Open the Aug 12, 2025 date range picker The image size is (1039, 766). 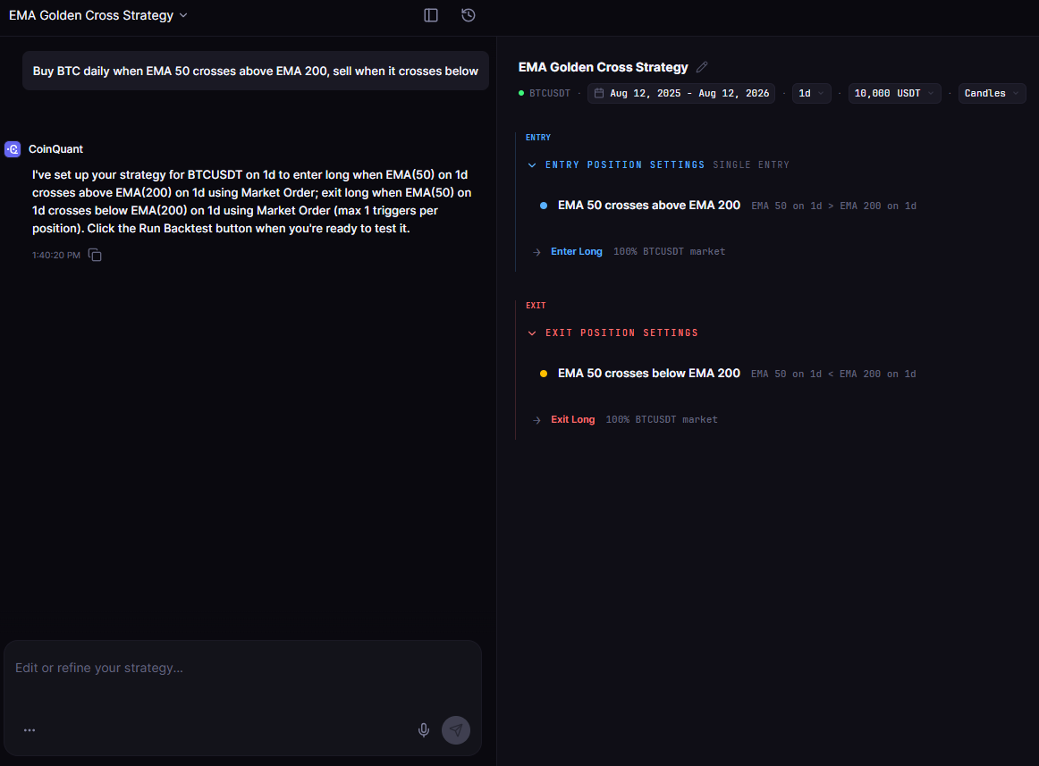click(x=681, y=94)
